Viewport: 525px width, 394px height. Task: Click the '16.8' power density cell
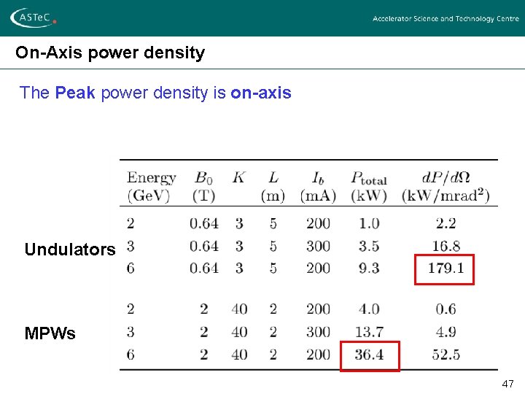446,247
